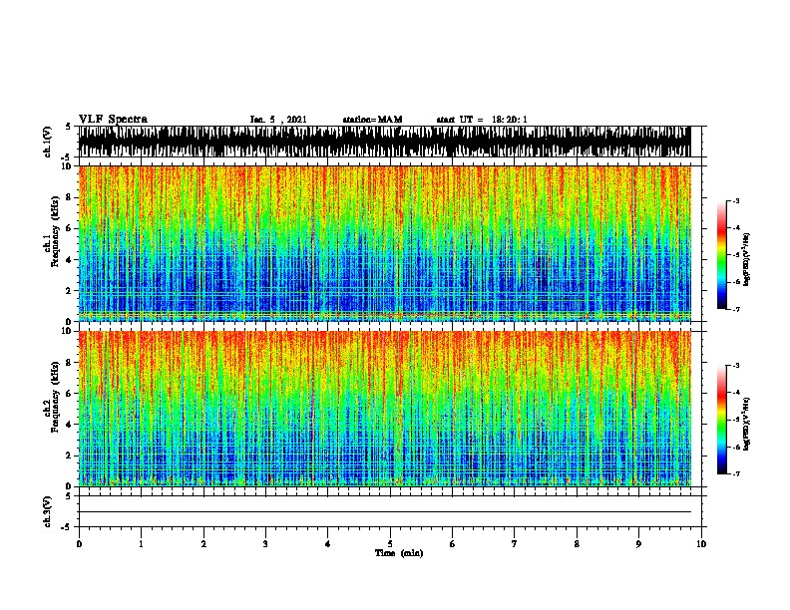Screen dimensions: 790x610
Task: Click the ch.1 color scale bar
Action: pyautogui.click(x=722, y=255)
